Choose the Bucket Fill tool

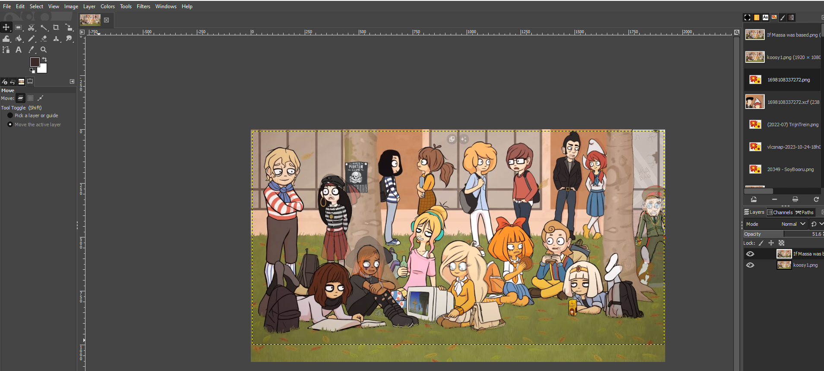click(19, 39)
